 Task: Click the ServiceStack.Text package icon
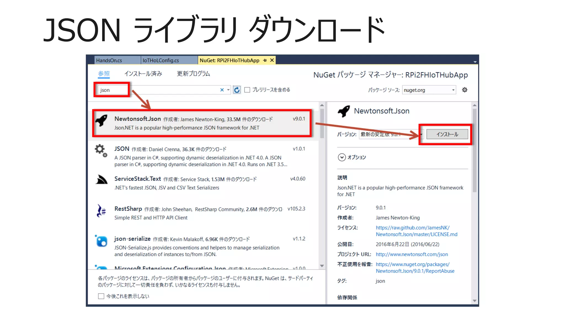click(101, 180)
